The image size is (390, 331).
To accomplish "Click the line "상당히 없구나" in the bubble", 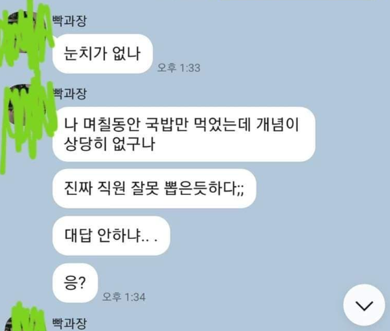I will pyautogui.click(x=109, y=144).
